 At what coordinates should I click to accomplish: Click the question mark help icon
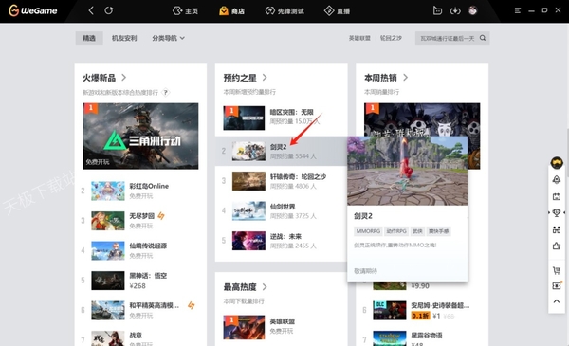point(165,93)
